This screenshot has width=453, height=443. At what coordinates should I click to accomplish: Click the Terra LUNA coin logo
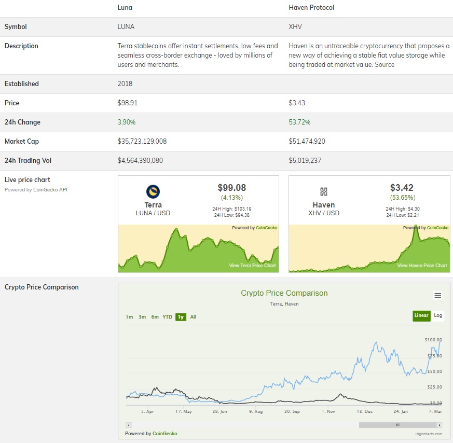pos(153,191)
